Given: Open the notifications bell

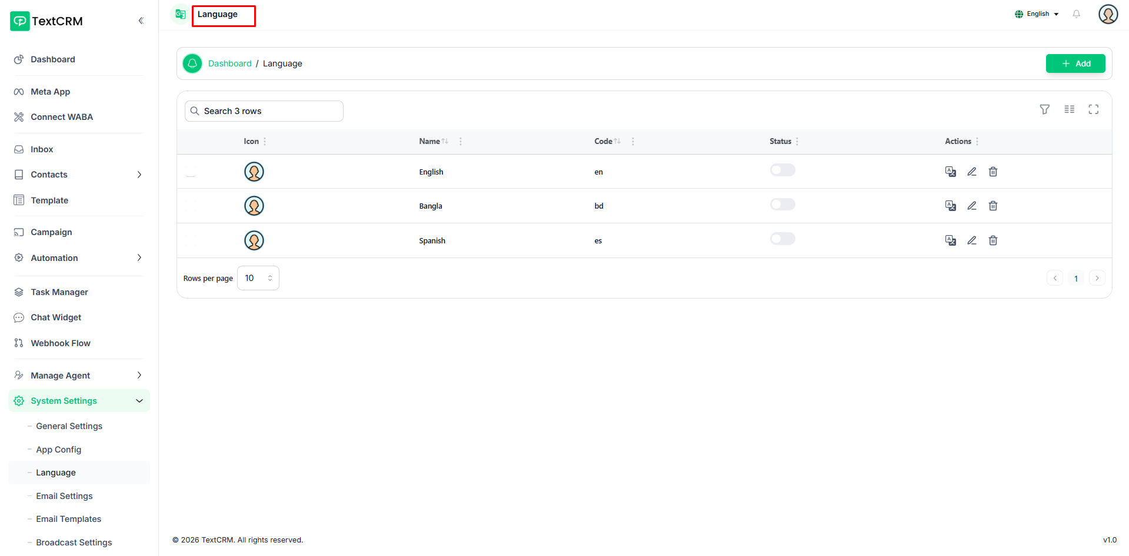Looking at the screenshot, I should pos(1076,14).
